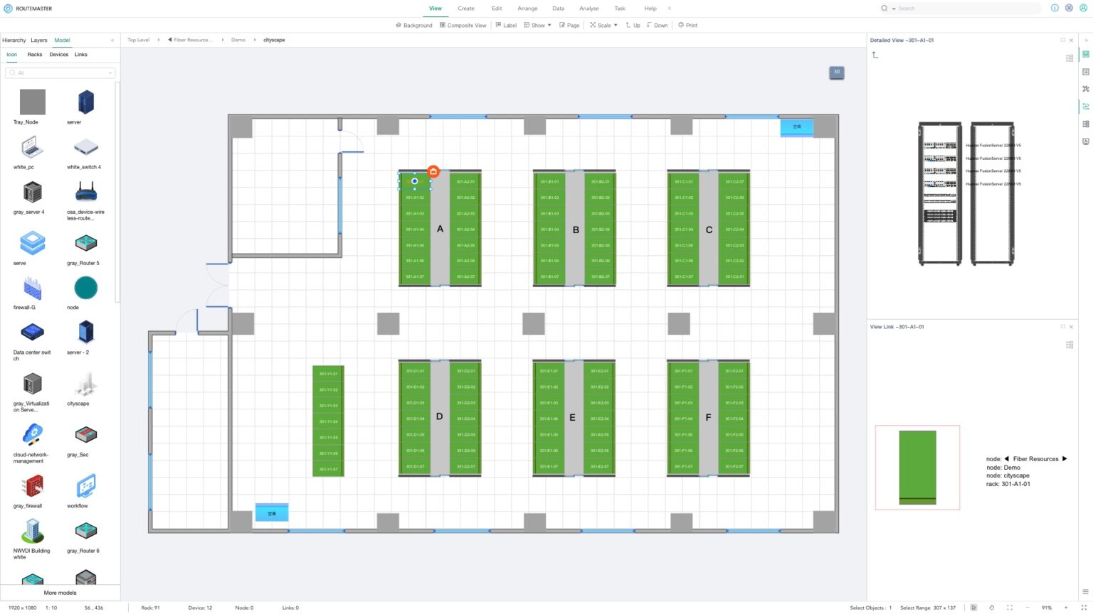Click the rack thumbnail in View Link panel
This screenshot has width=1093, height=614.
click(x=917, y=467)
